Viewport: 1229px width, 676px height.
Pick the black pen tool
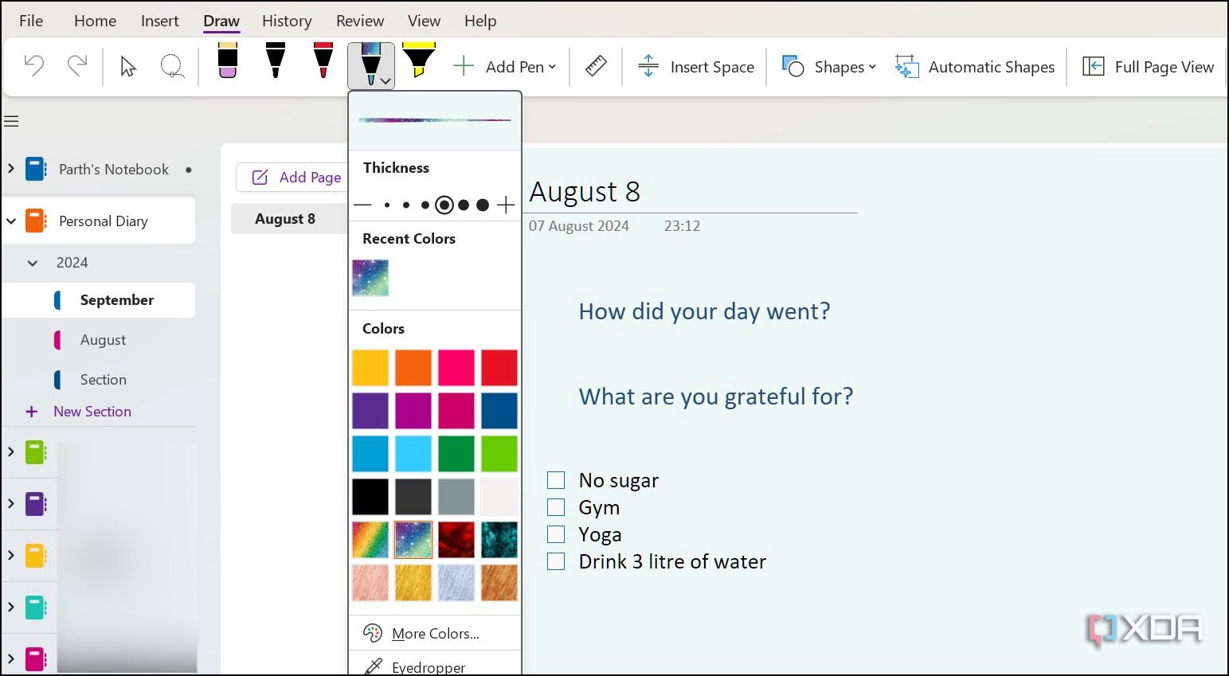click(x=275, y=61)
